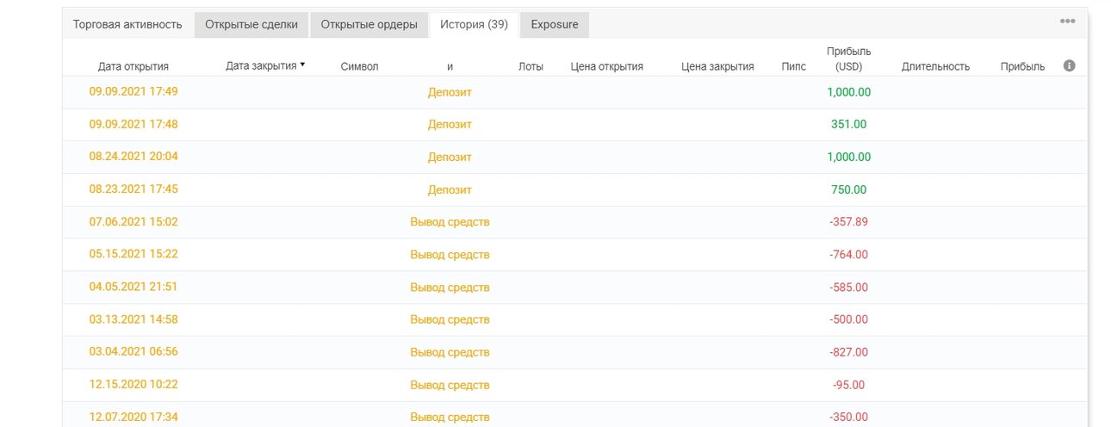The width and height of the screenshot is (1111, 427).
Task: Select the История (39) tab
Action: 474,24
